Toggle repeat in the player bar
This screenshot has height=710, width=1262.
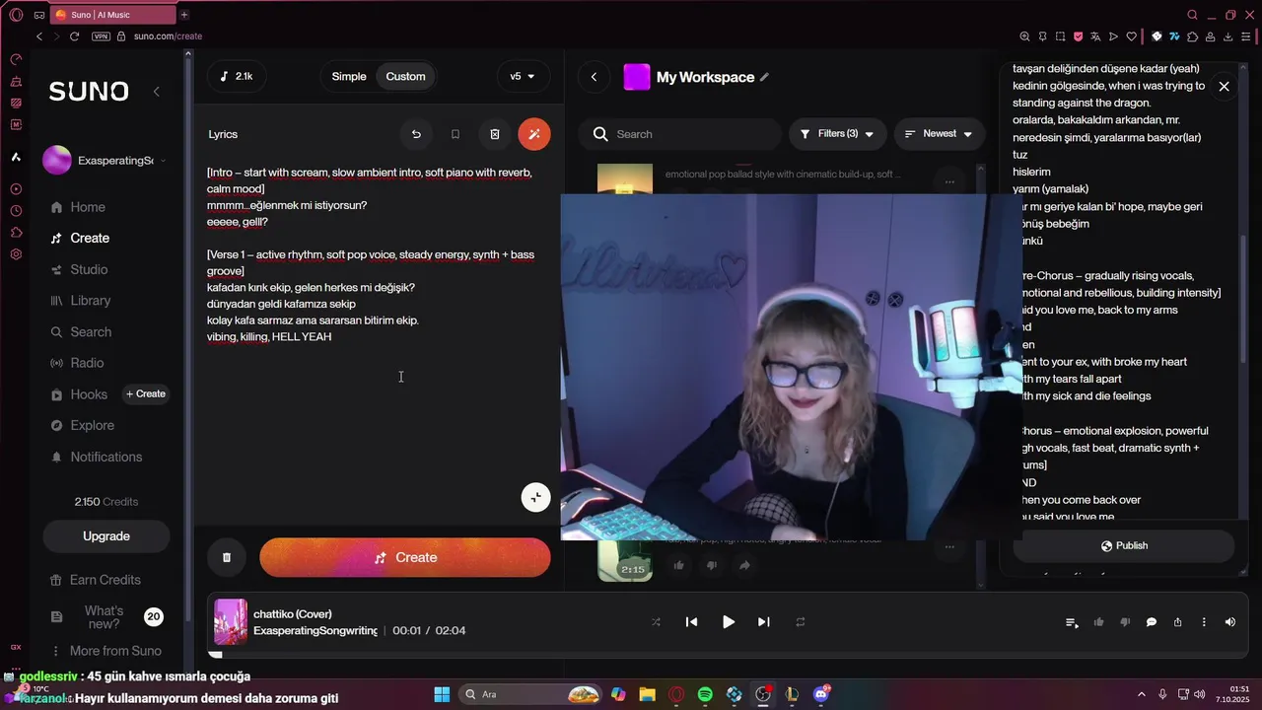(x=801, y=622)
